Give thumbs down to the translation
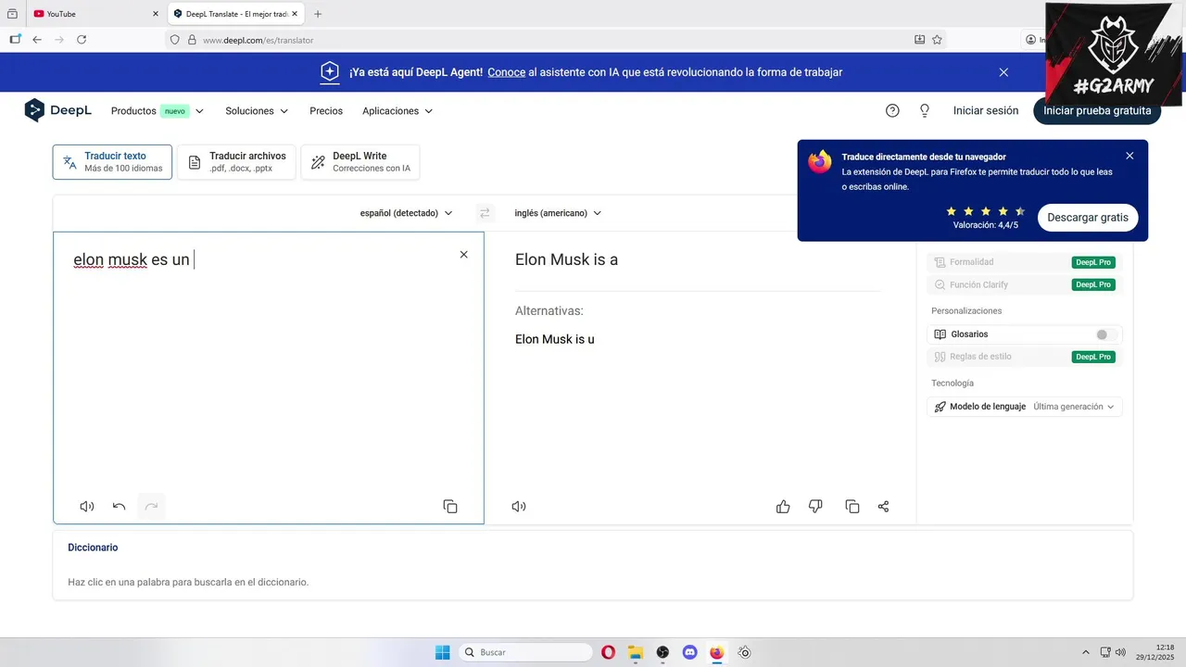 coord(815,506)
